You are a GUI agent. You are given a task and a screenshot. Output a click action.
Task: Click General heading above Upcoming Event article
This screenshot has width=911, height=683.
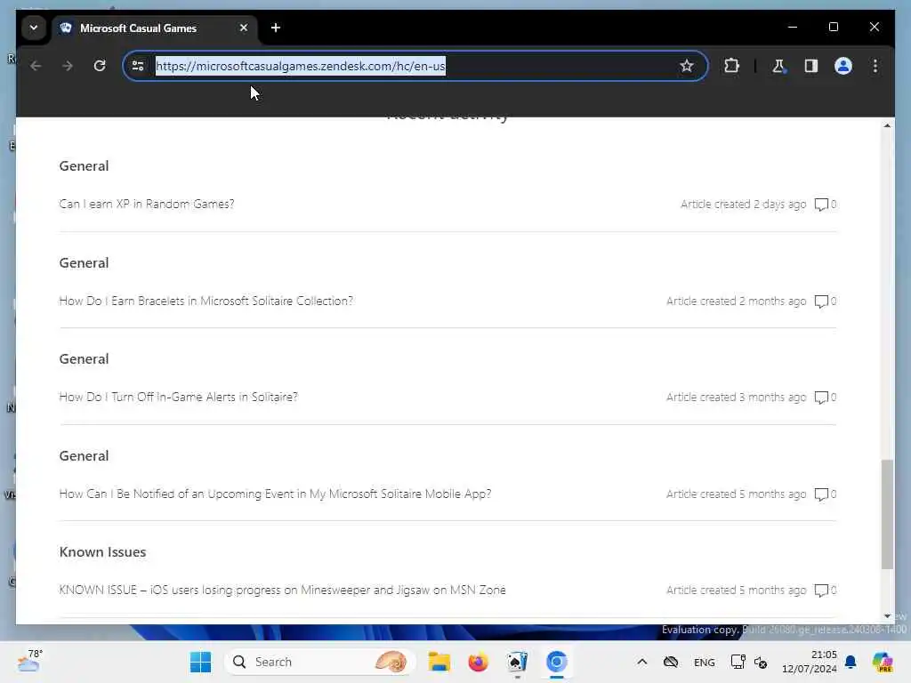pyautogui.click(x=84, y=456)
